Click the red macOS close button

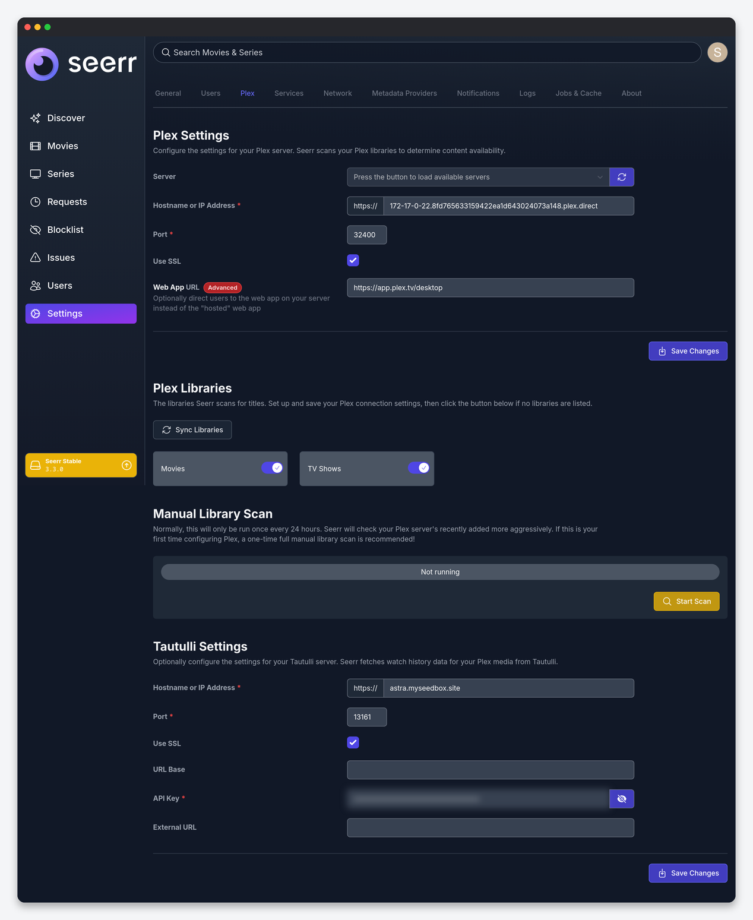click(x=27, y=27)
